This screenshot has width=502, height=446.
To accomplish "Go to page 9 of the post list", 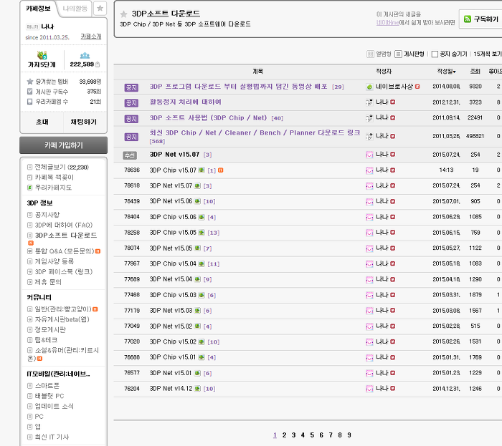I will click(349, 435).
